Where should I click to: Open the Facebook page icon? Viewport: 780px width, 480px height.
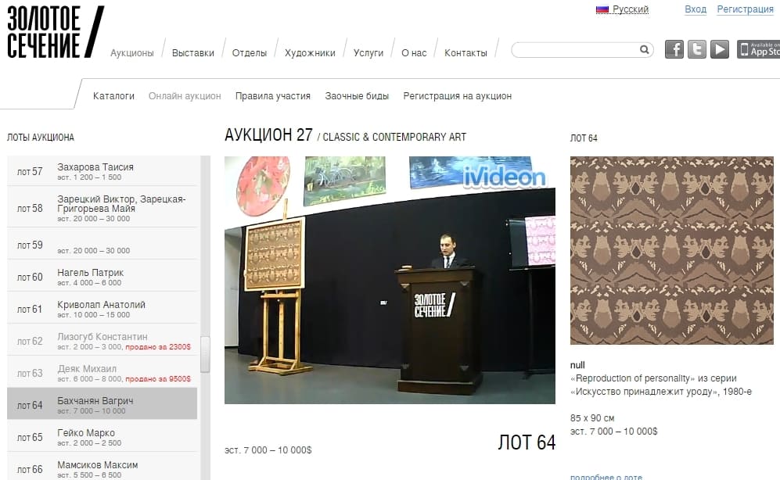674,49
